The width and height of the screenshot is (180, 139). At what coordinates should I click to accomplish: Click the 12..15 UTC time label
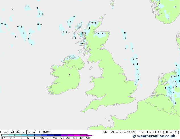[150, 132]
